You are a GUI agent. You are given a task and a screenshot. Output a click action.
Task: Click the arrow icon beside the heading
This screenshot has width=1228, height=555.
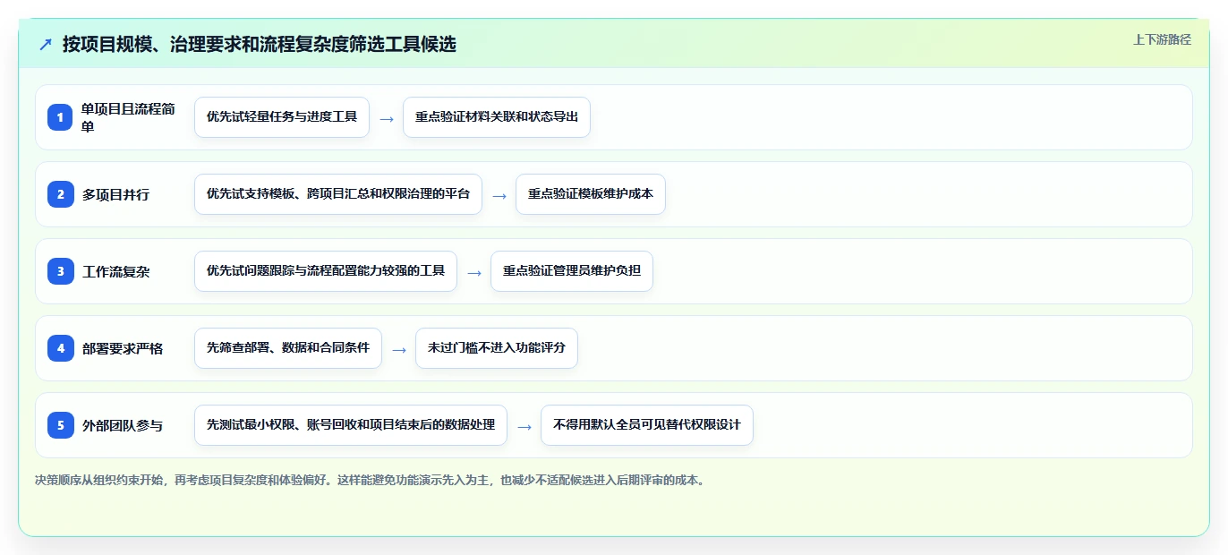[46, 44]
